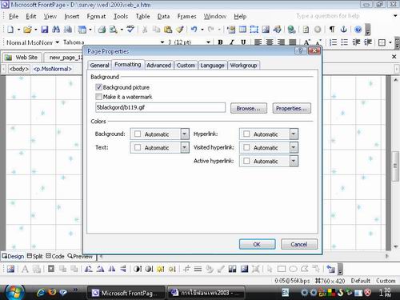Switch to the Workgroup tab
This screenshot has height=300, width=400.
(x=243, y=66)
